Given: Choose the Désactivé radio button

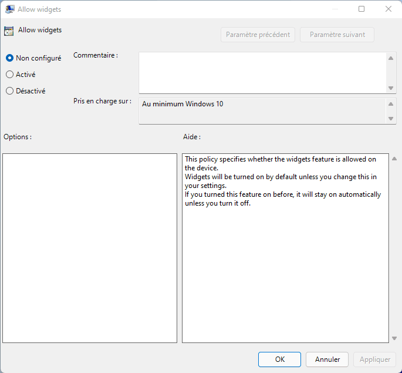Looking at the screenshot, I should 10,91.
